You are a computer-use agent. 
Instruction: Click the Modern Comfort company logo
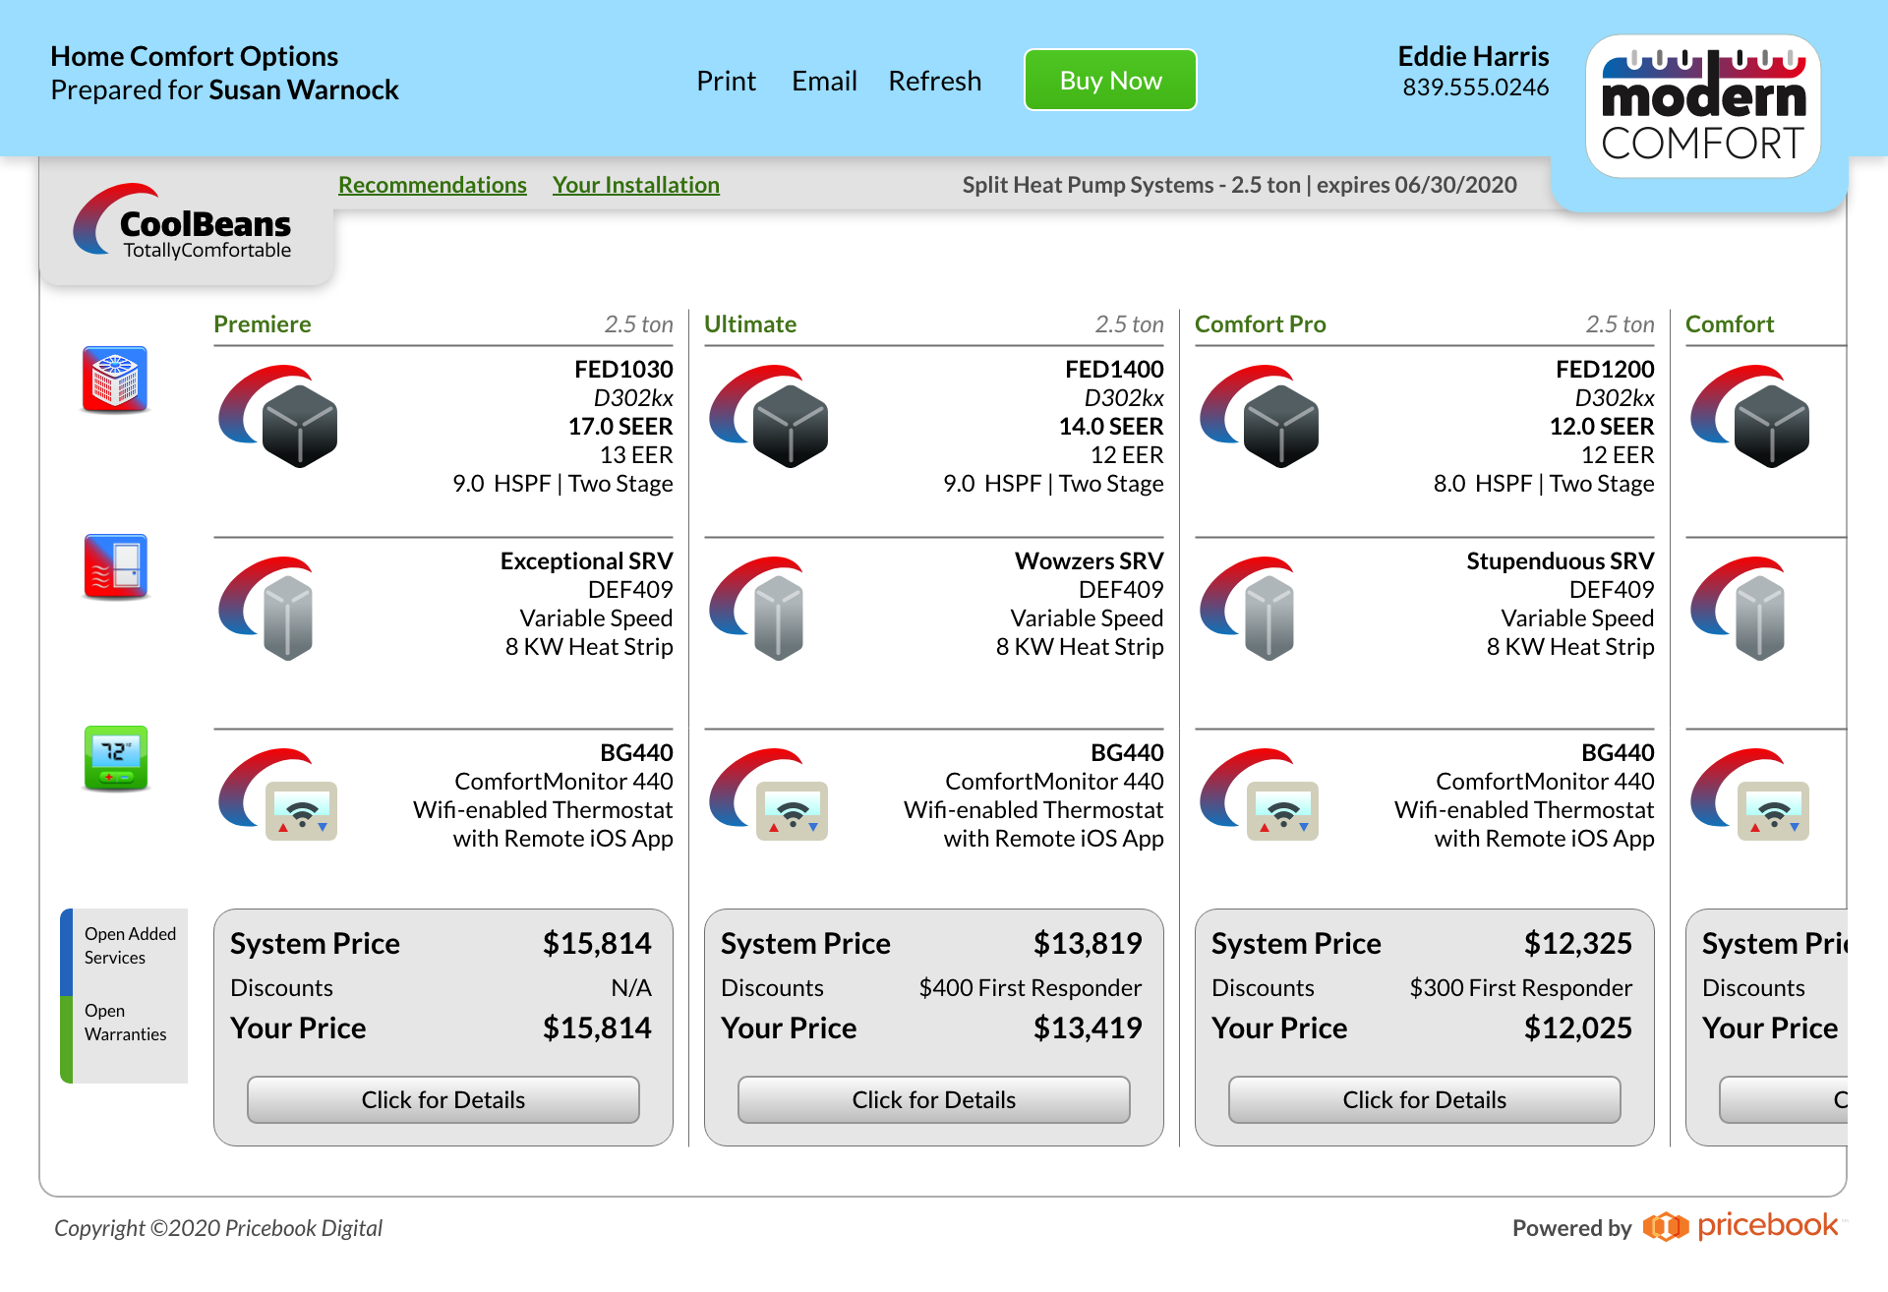coord(1703,106)
